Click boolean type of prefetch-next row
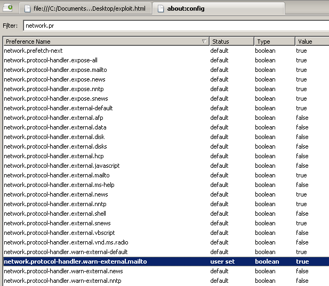 point(265,51)
